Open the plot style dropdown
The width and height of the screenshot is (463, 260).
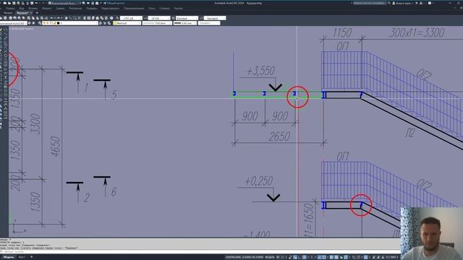[209, 23]
